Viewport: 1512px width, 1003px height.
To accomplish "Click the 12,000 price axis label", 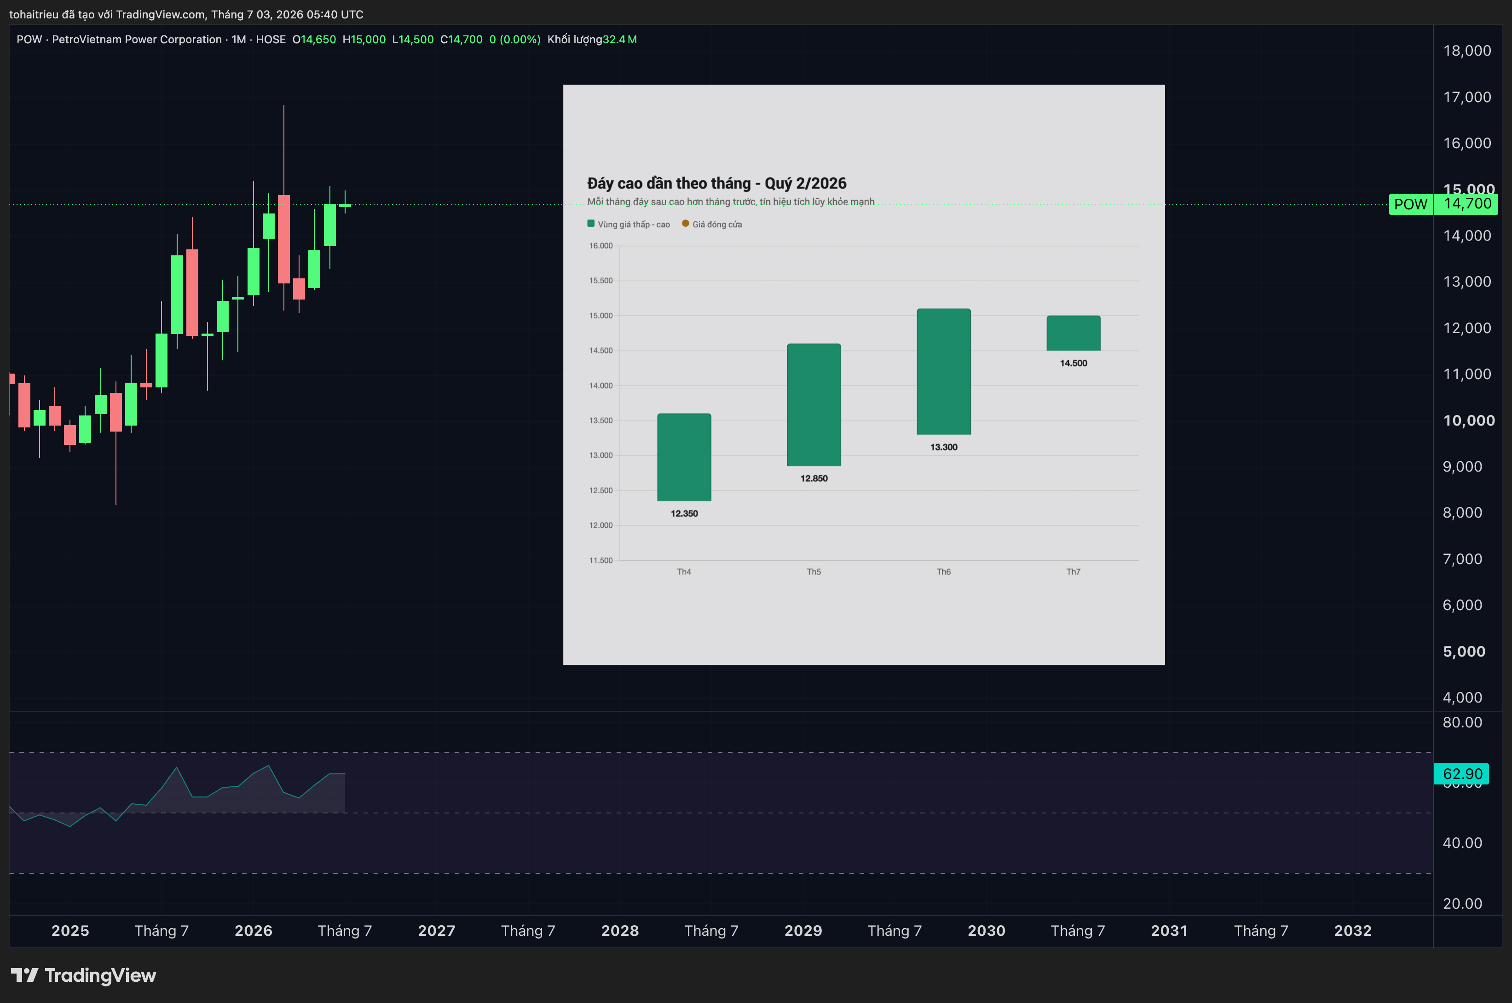I will pos(1466,328).
